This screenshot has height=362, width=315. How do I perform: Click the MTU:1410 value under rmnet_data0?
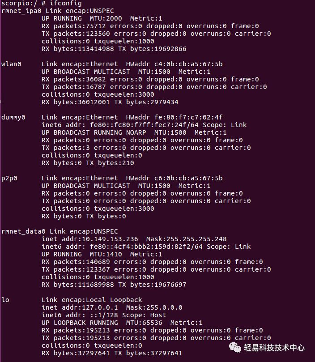coord(106,254)
